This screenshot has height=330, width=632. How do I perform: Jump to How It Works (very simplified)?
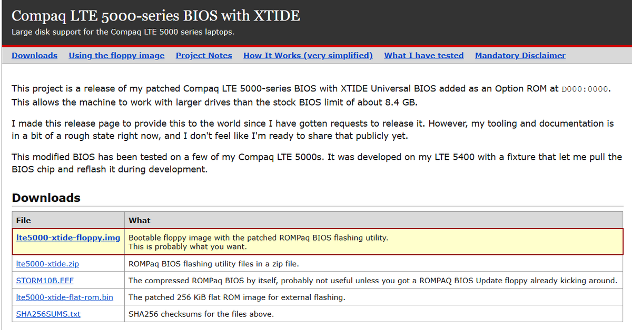[308, 55]
